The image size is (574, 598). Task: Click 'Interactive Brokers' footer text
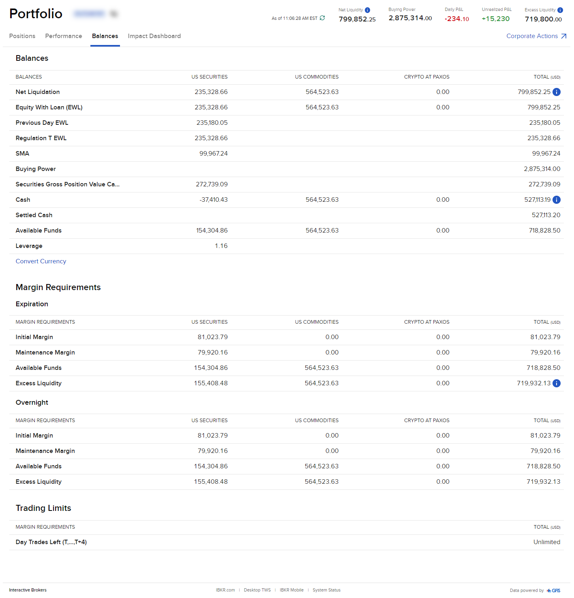[x=28, y=590]
